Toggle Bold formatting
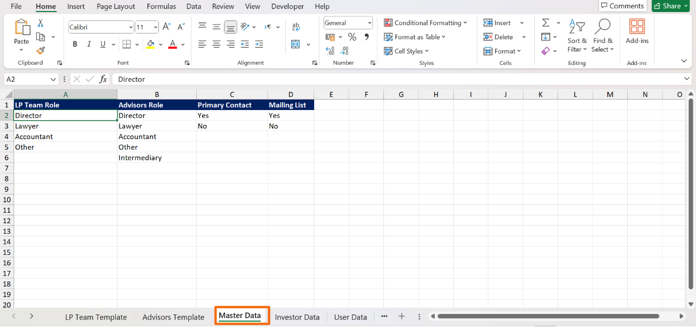Screen dimensions: 696x327 click(x=75, y=44)
